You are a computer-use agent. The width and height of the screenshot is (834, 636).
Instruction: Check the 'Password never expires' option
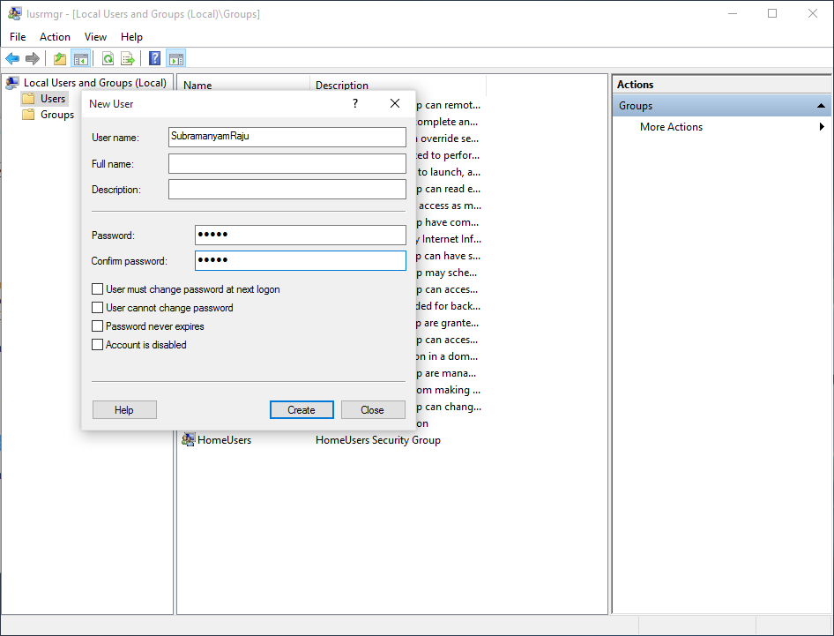pyautogui.click(x=97, y=326)
